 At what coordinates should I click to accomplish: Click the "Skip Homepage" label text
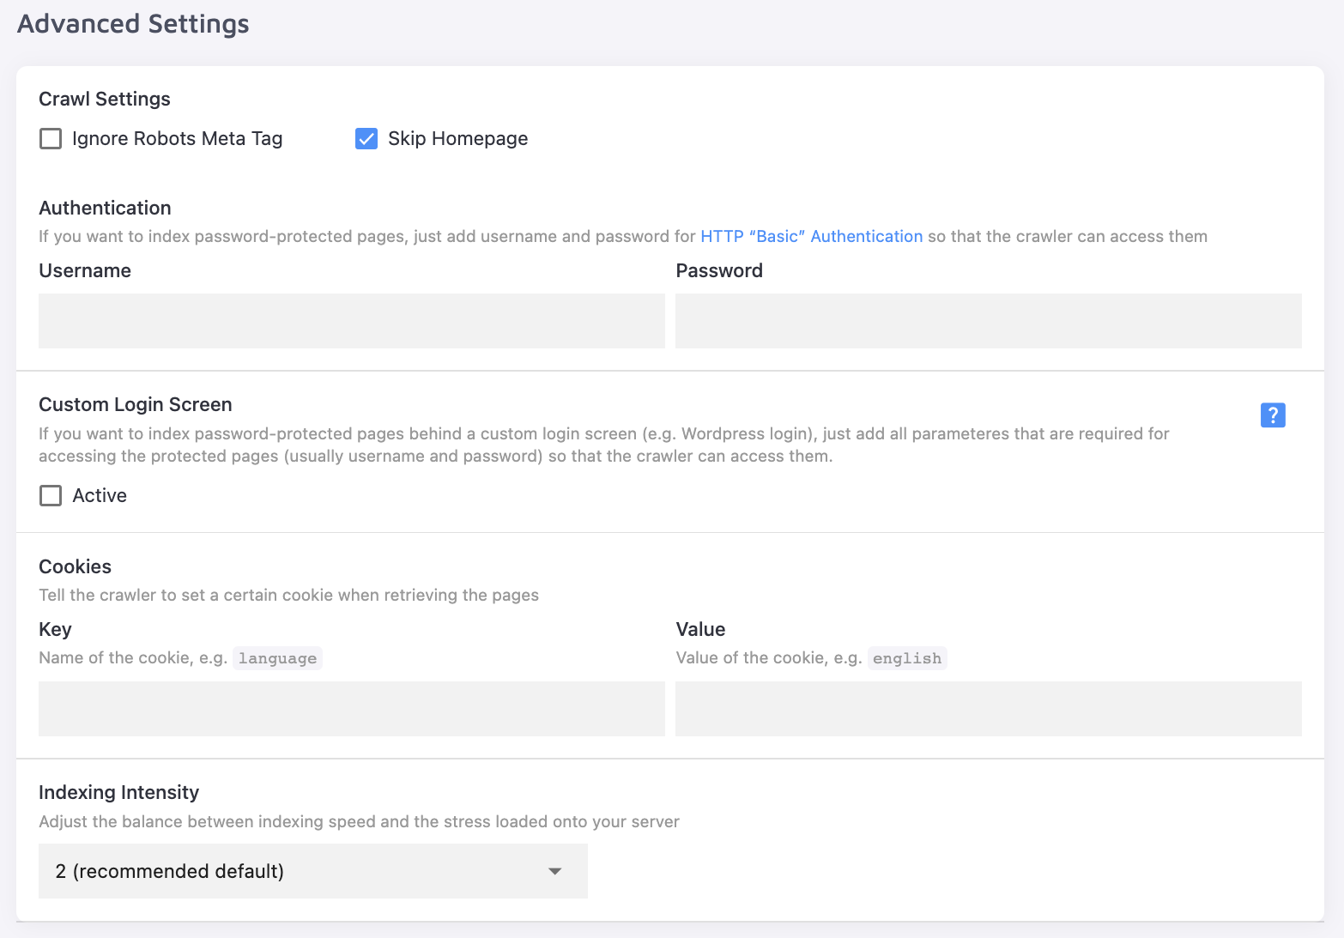click(x=457, y=139)
